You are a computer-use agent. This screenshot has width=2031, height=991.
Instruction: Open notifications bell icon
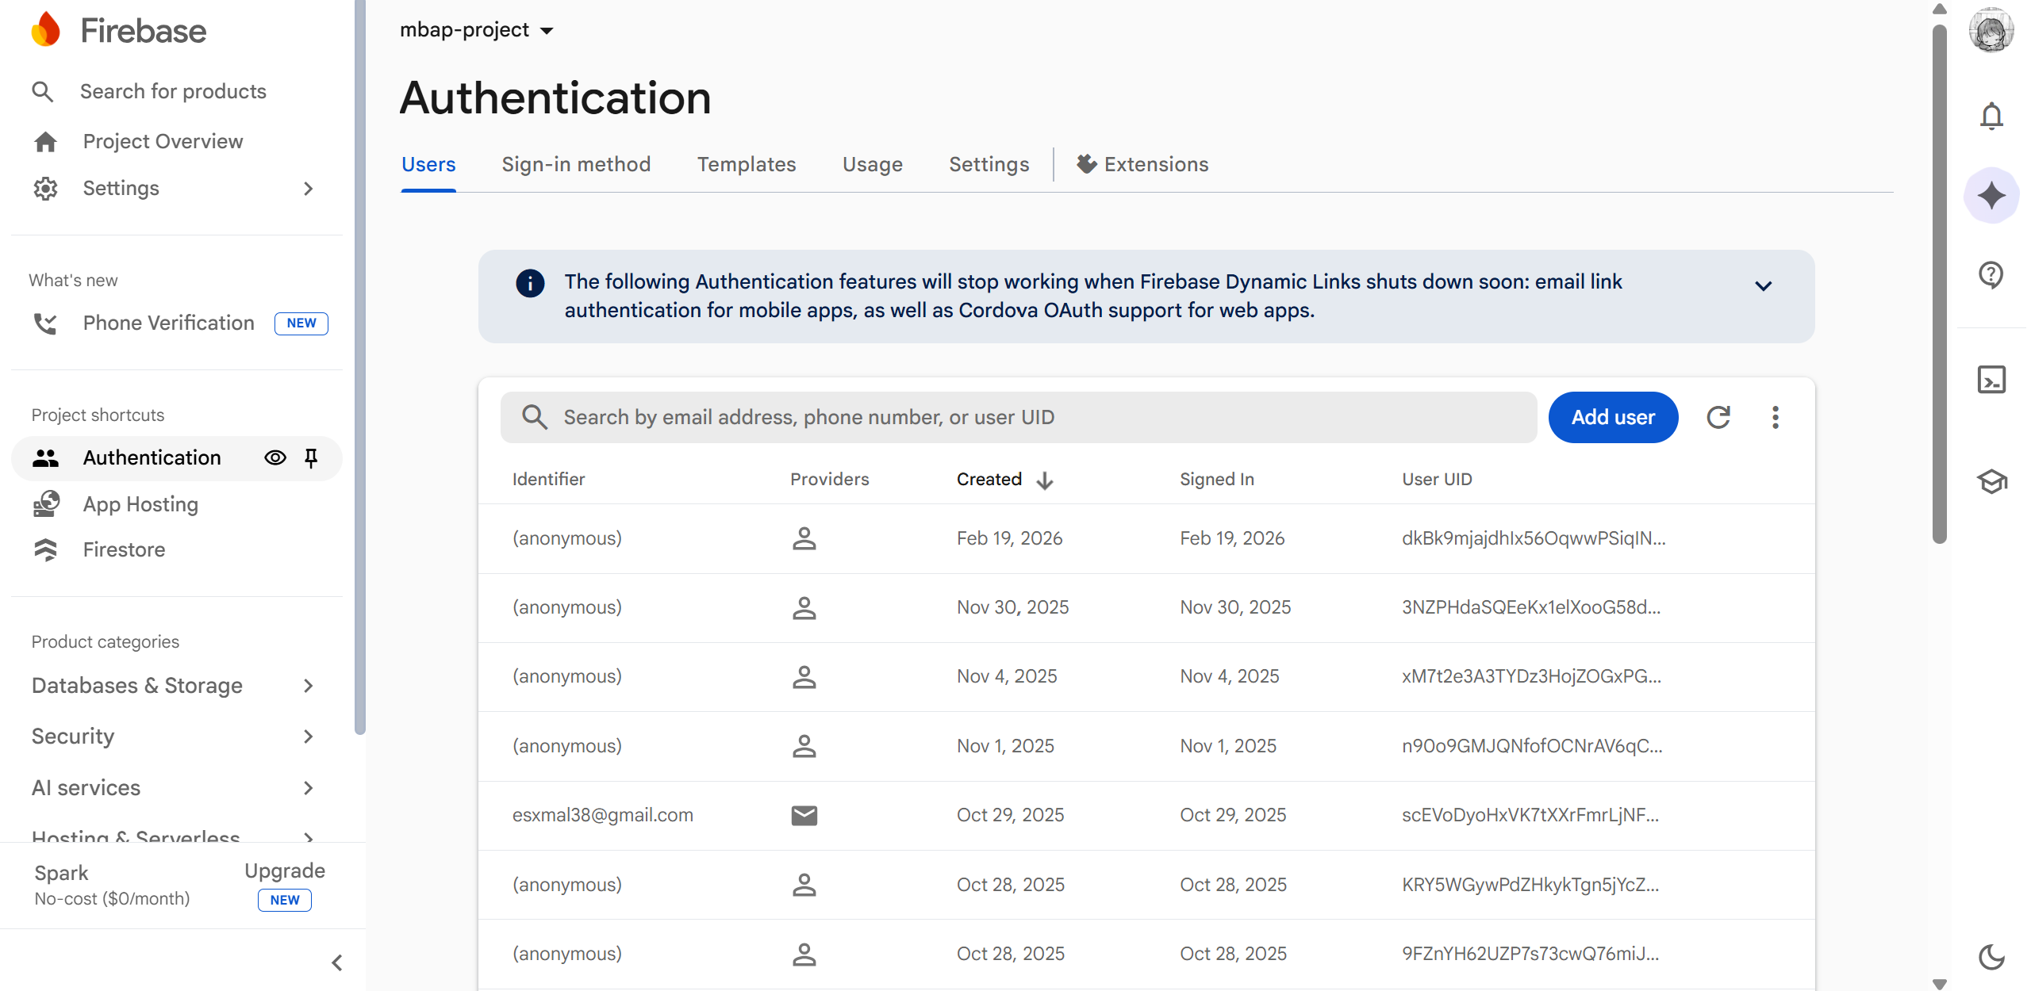click(x=1991, y=116)
